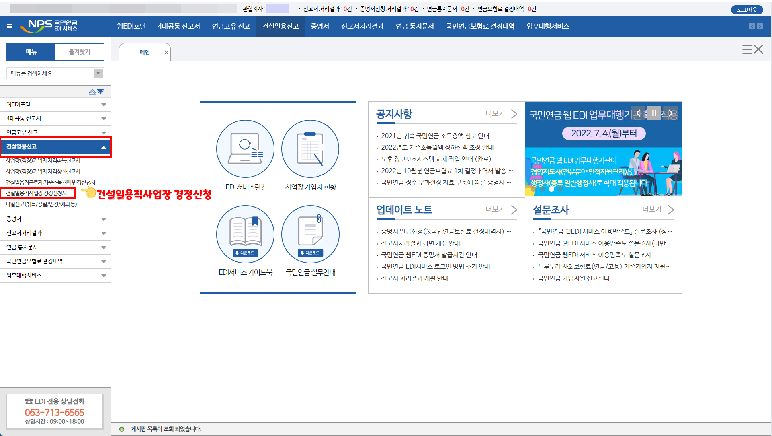Open 국민연금보험료 결정내역 in top navigation
The height and width of the screenshot is (436, 772).
click(480, 27)
